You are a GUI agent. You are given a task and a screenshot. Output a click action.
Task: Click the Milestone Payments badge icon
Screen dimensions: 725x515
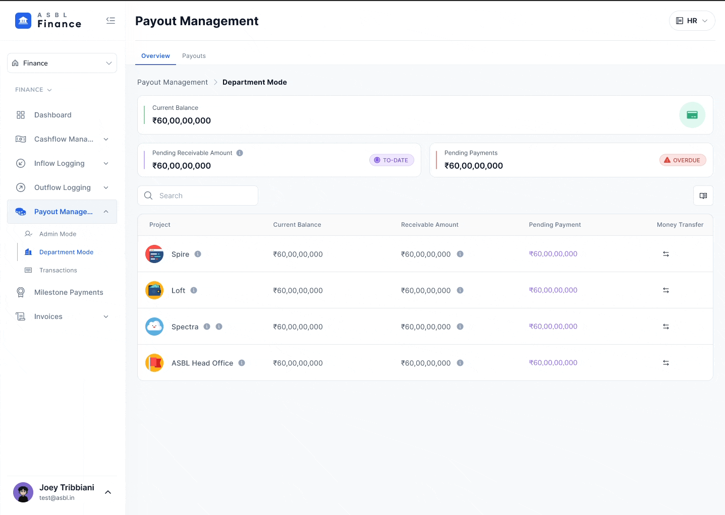(x=21, y=292)
